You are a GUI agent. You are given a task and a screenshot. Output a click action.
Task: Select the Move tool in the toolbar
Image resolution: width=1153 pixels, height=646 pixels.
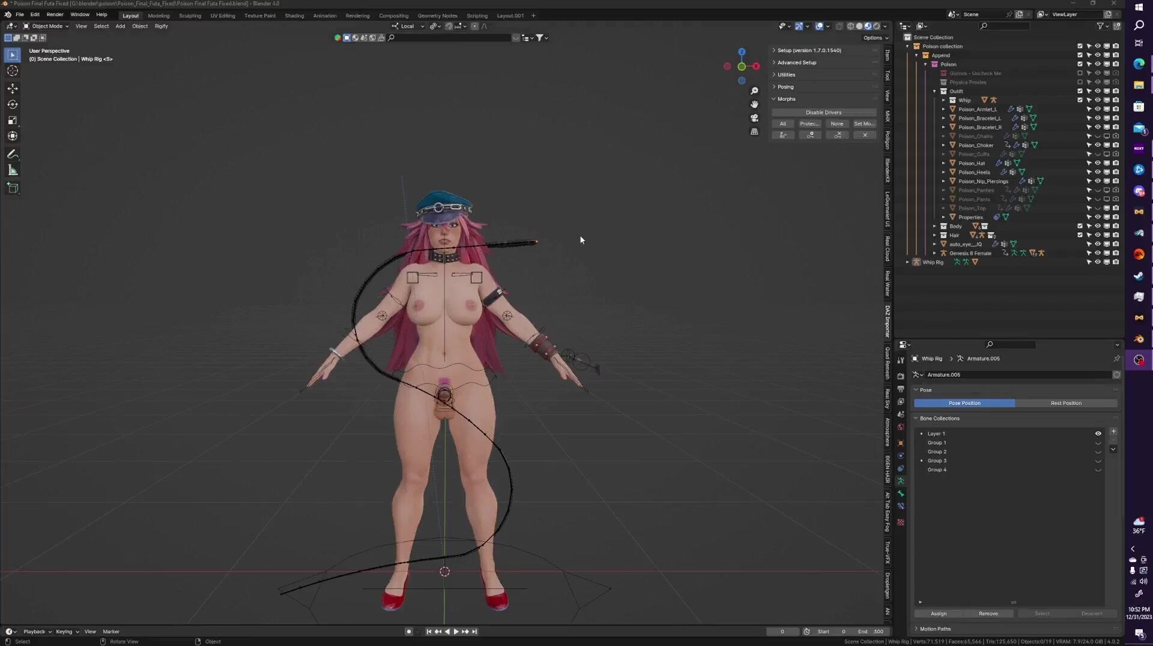pyautogui.click(x=12, y=89)
